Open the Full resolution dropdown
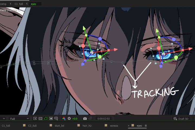Viewport: 195px width, 130px height. tap(19, 119)
